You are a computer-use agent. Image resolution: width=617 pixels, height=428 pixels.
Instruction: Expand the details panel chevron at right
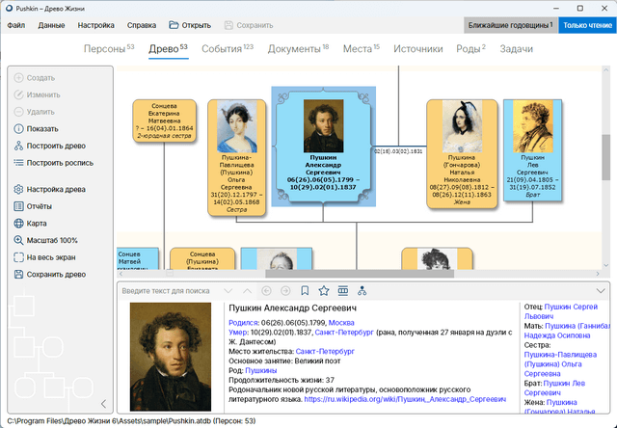tap(602, 290)
